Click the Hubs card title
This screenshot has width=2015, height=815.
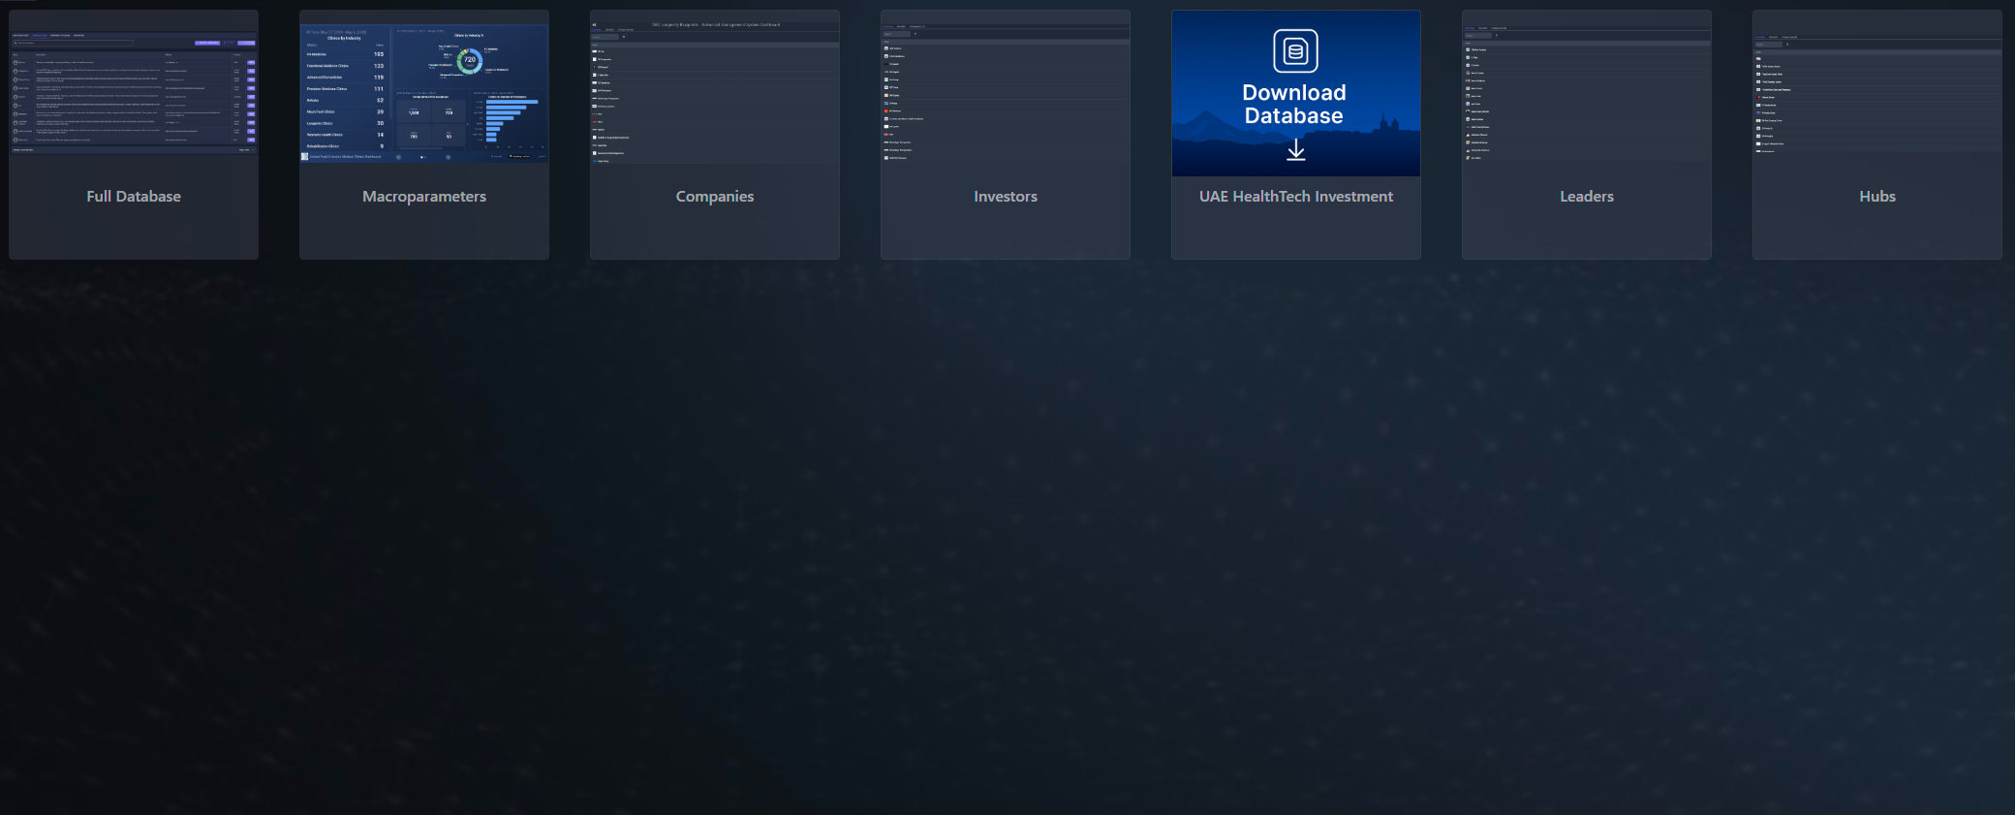point(1877,197)
